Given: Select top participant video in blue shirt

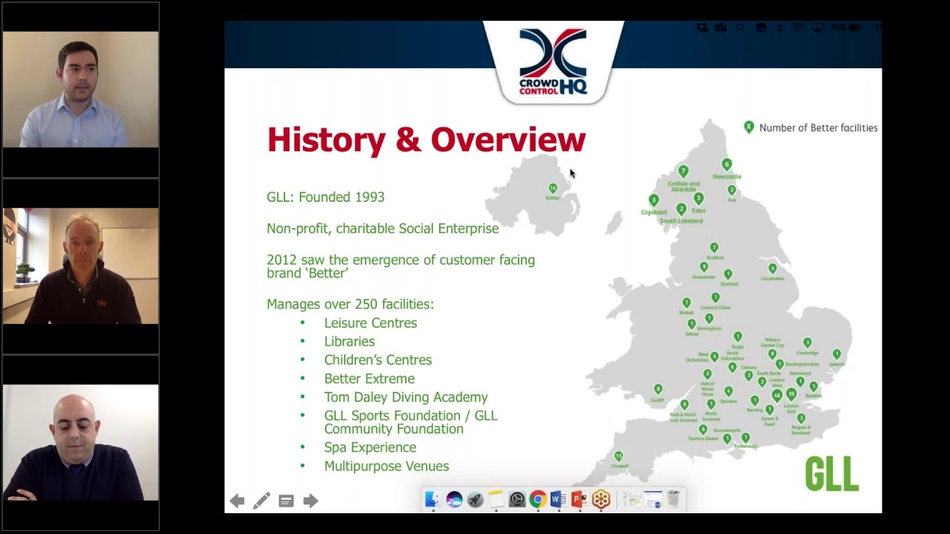Looking at the screenshot, I should pos(80,89).
